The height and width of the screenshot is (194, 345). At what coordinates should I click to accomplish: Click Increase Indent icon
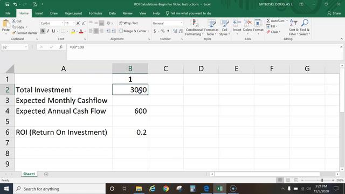point(114,31)
